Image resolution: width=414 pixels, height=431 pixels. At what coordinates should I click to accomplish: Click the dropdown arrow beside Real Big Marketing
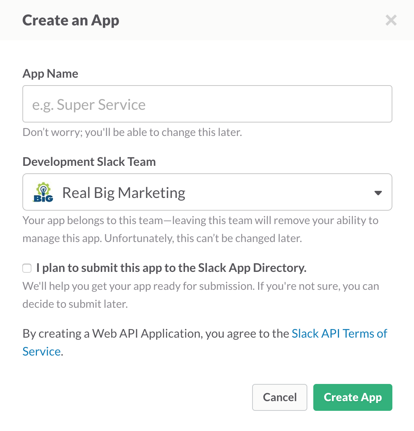click(378, 193)
